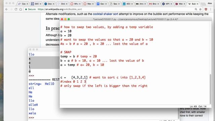Viewport: 215px width, 121px height.
Task: Open the Chrome home page icon
Action: (x=20, y=9)
